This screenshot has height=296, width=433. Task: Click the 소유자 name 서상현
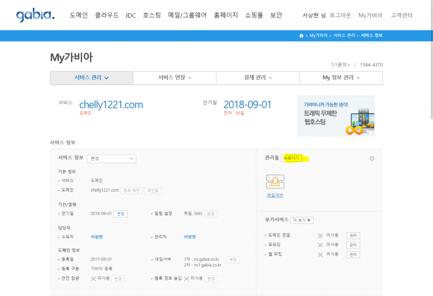tap(97, 237)
